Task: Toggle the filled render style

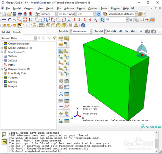Action: click(x=58, y=25)
